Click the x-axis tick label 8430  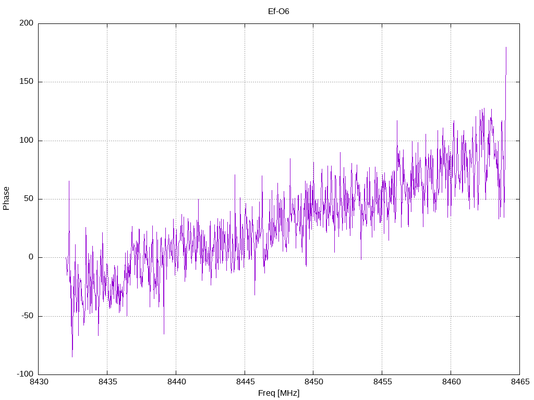[x=39, y=382]
